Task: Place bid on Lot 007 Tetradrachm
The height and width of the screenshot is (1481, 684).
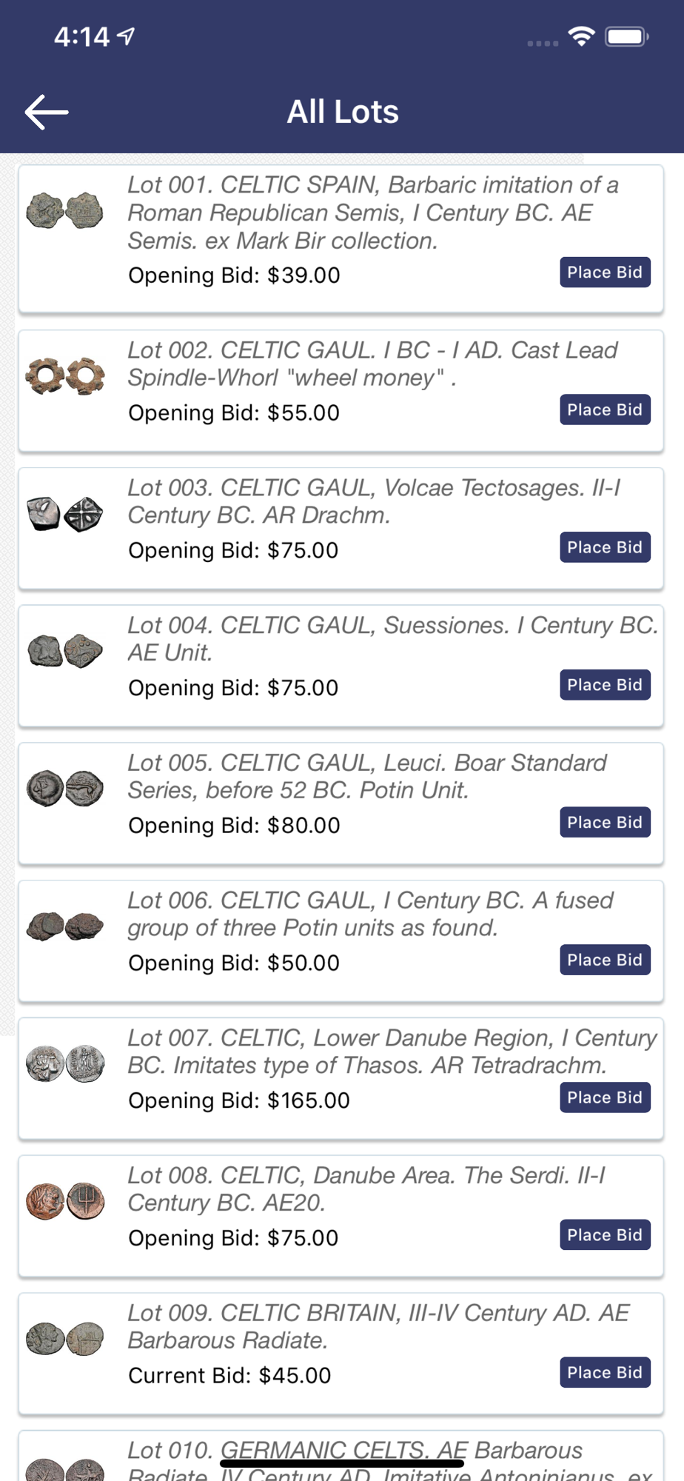Action: tap(605, 1097)
